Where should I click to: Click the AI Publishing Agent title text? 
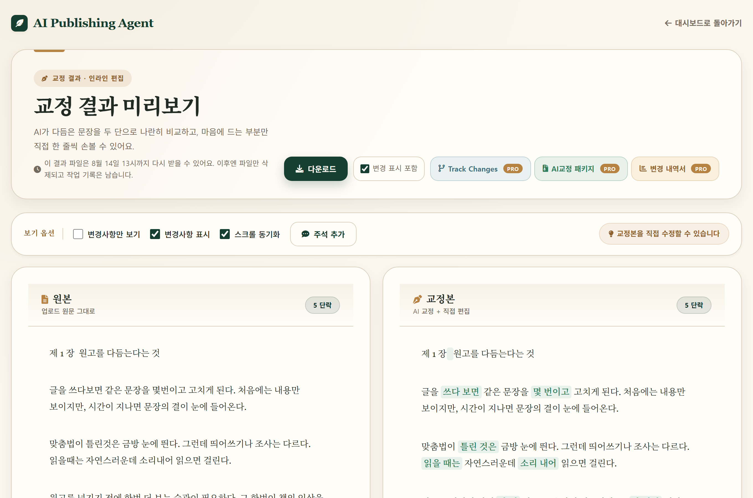(93, 23)
